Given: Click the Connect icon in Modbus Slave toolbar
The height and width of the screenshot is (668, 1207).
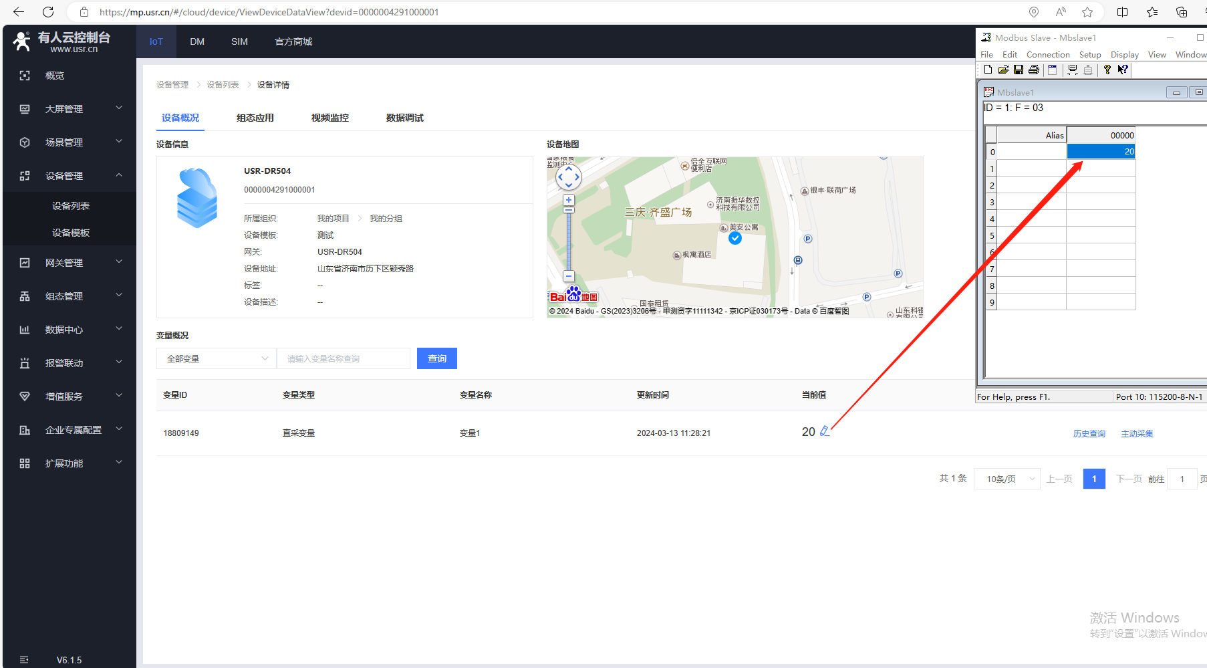Looking at the screenshot, I should pyautogui.click(x=1073, y=70).
